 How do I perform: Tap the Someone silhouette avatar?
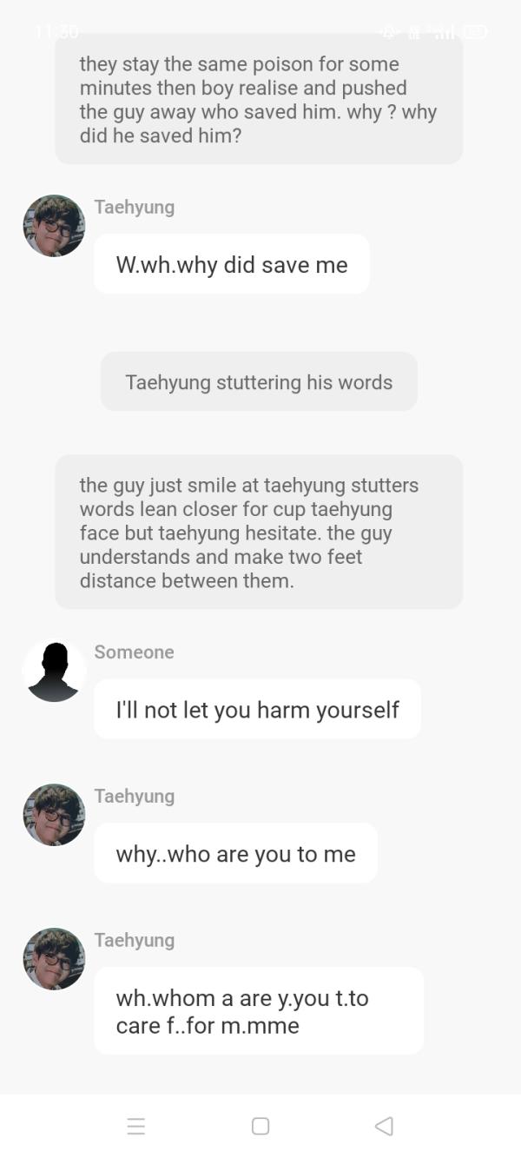click(54, 671)
